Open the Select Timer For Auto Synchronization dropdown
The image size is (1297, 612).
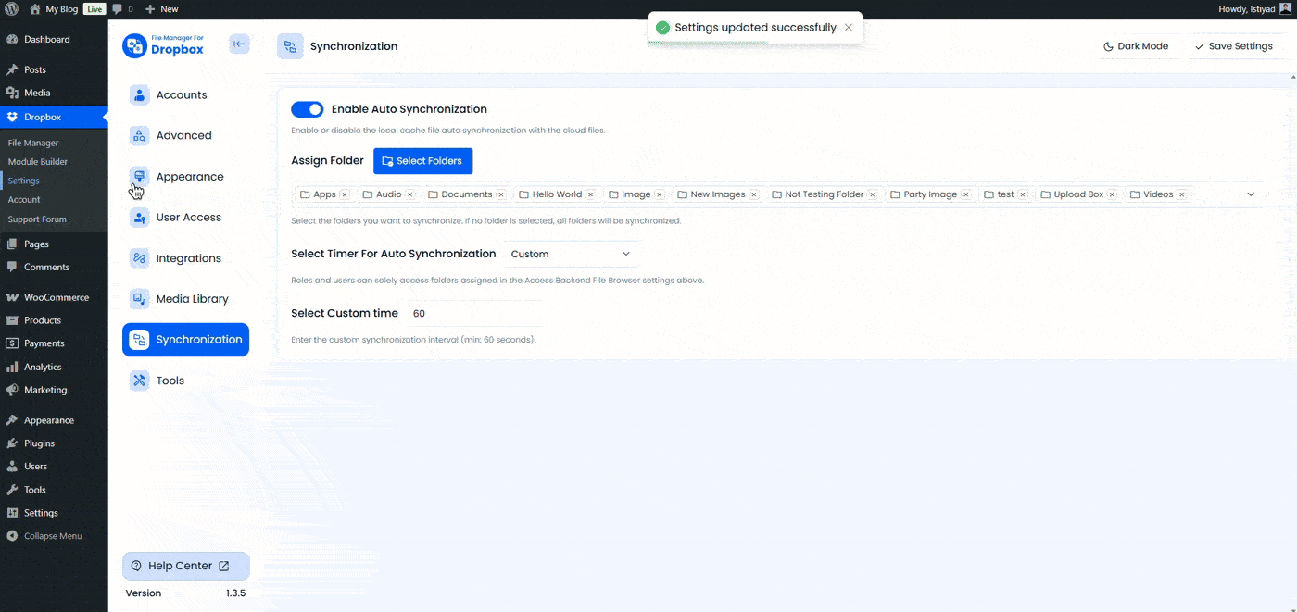pyautogui.click(x=571, y=253)
